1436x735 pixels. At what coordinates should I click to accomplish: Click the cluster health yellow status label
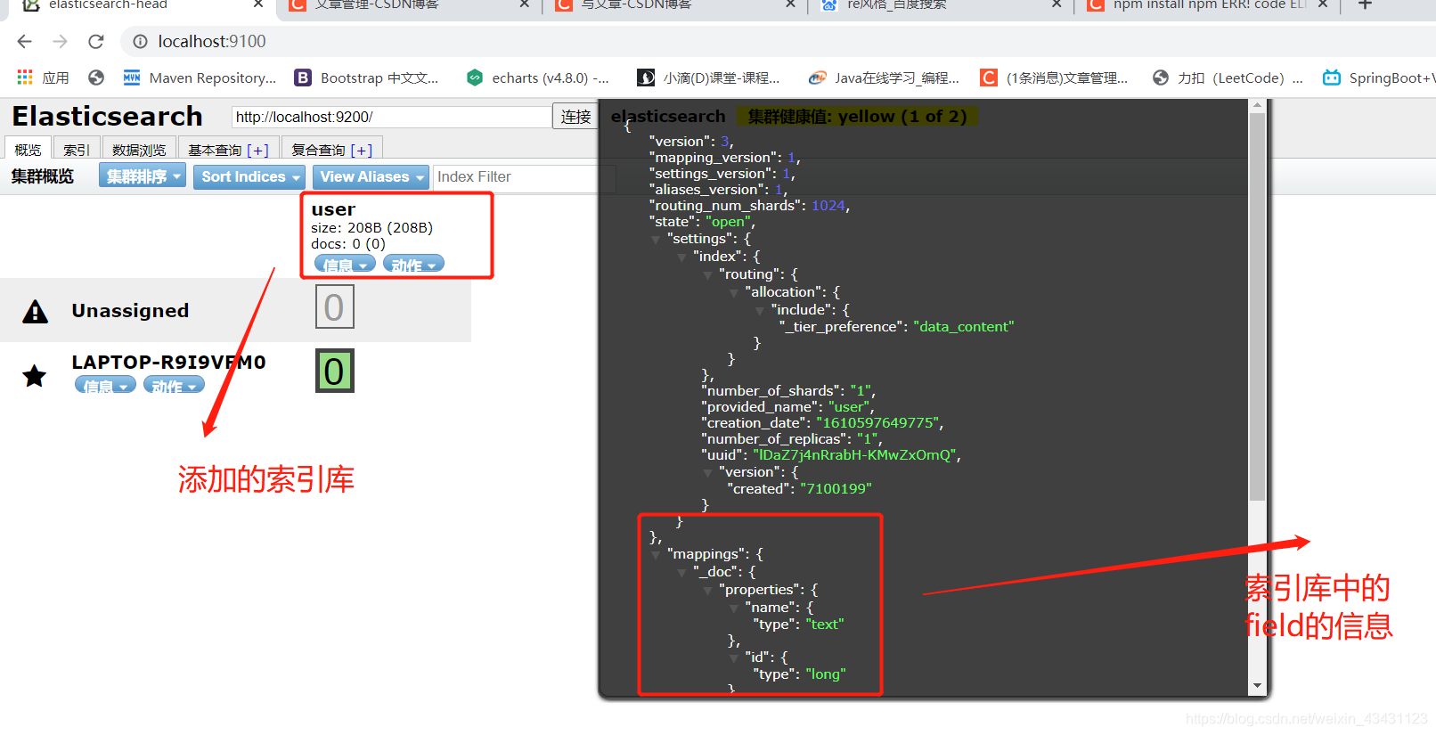pyautogui.click(x=857, y=117)
